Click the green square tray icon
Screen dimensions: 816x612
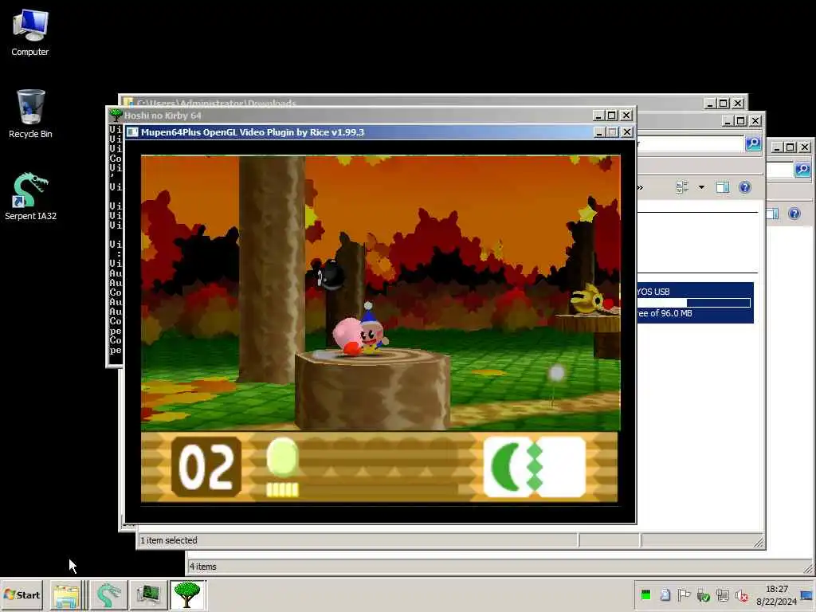pyautogui.click(x=645, y=595)
